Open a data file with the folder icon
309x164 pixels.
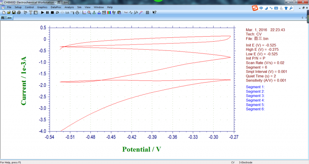click(x=9, y=12)
